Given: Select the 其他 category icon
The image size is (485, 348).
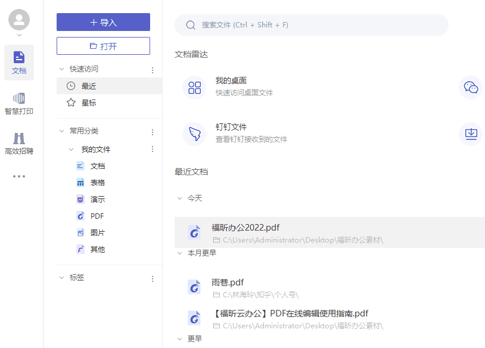Looking at the screenshot, I should [80, 249].
